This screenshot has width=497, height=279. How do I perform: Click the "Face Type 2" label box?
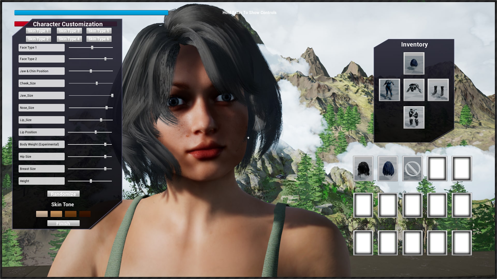(x=41, y=59)
